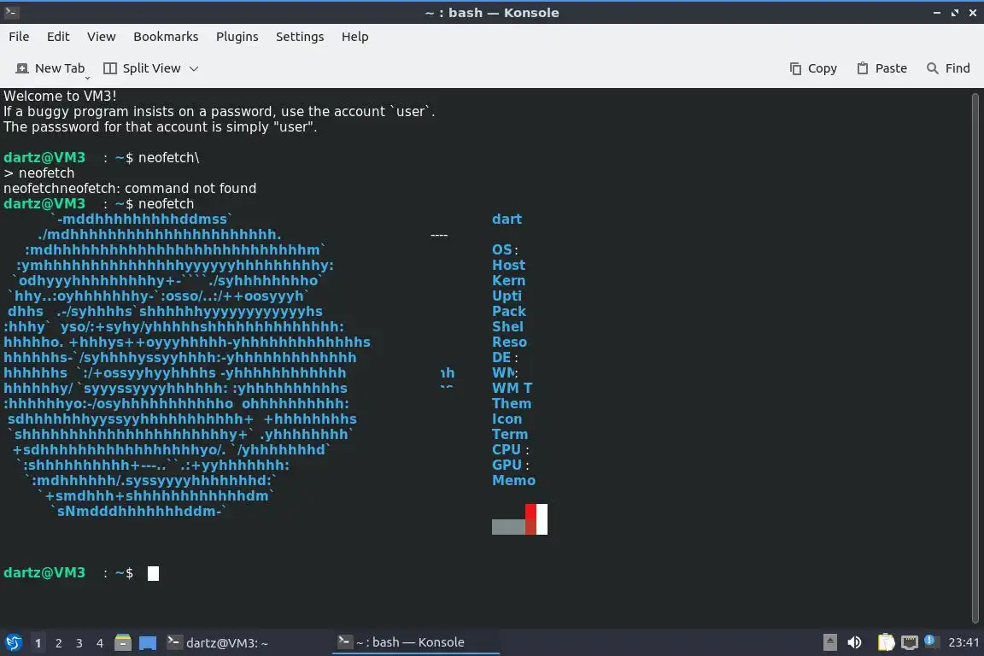
Task: Open the File menu
Action: [x=19, y=37]
